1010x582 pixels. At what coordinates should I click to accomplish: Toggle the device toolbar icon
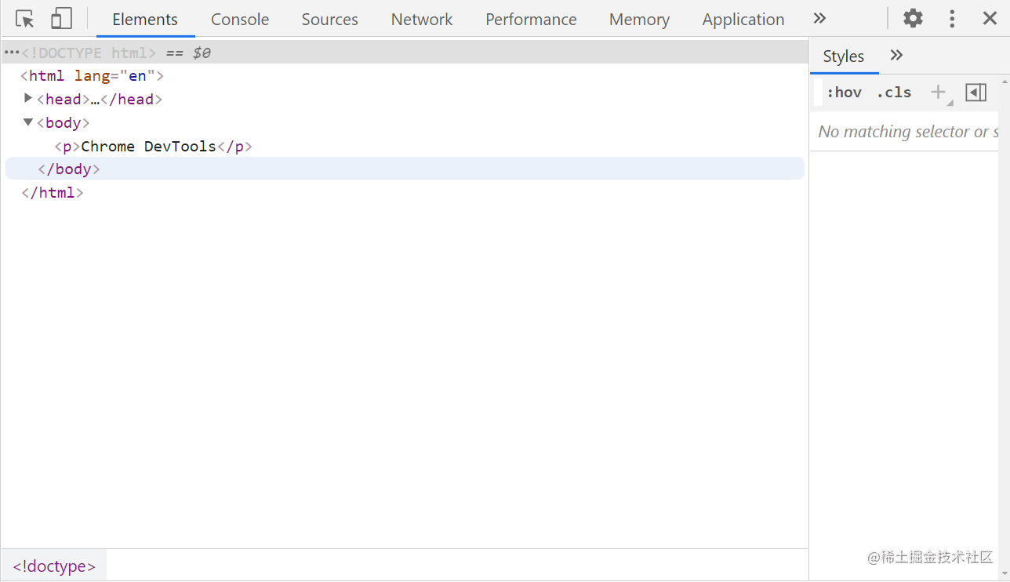pos(61,19)
